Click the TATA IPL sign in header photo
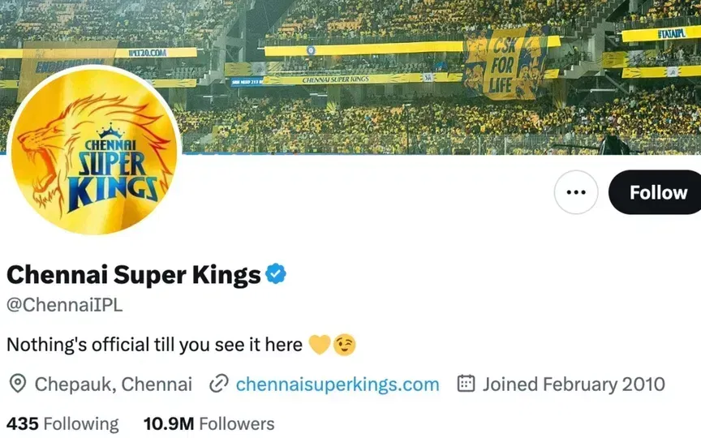The width and height of the screenshot is (701, 438). (x=670, y=33)
